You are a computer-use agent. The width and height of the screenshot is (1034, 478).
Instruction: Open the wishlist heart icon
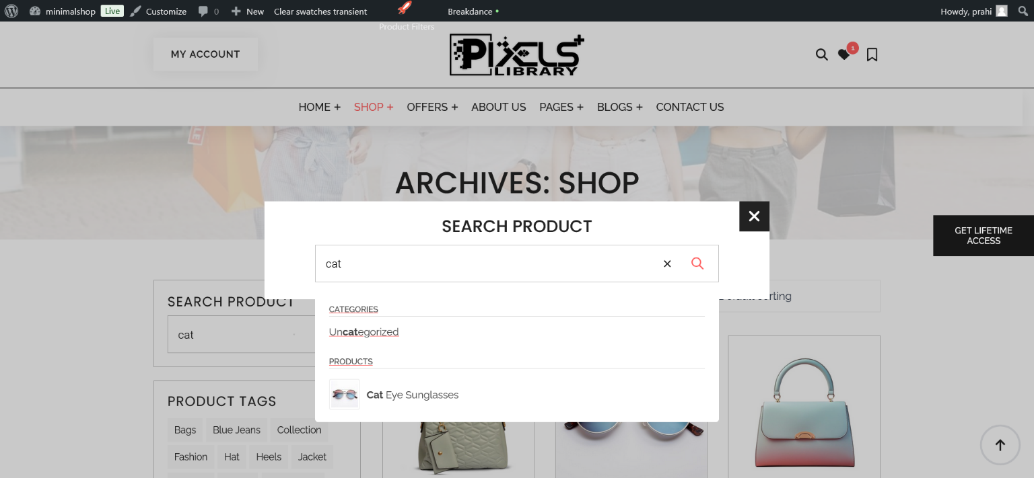pos(844,54)
